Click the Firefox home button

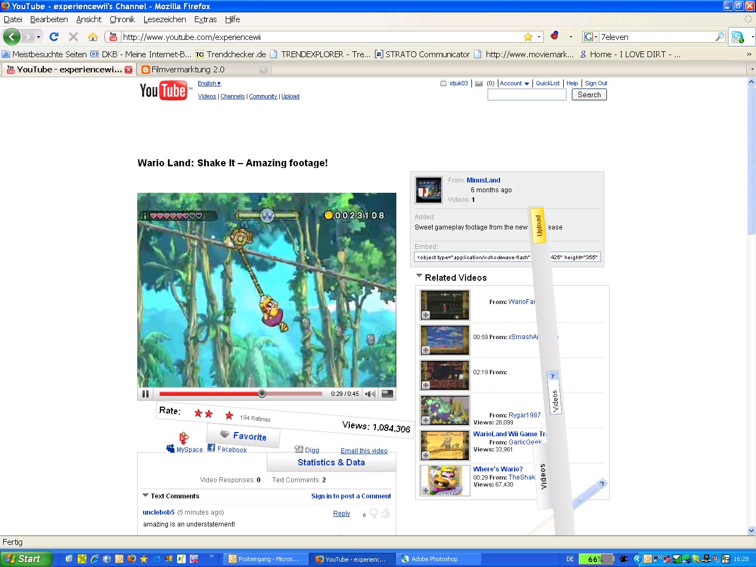click(x=93, y=37)
